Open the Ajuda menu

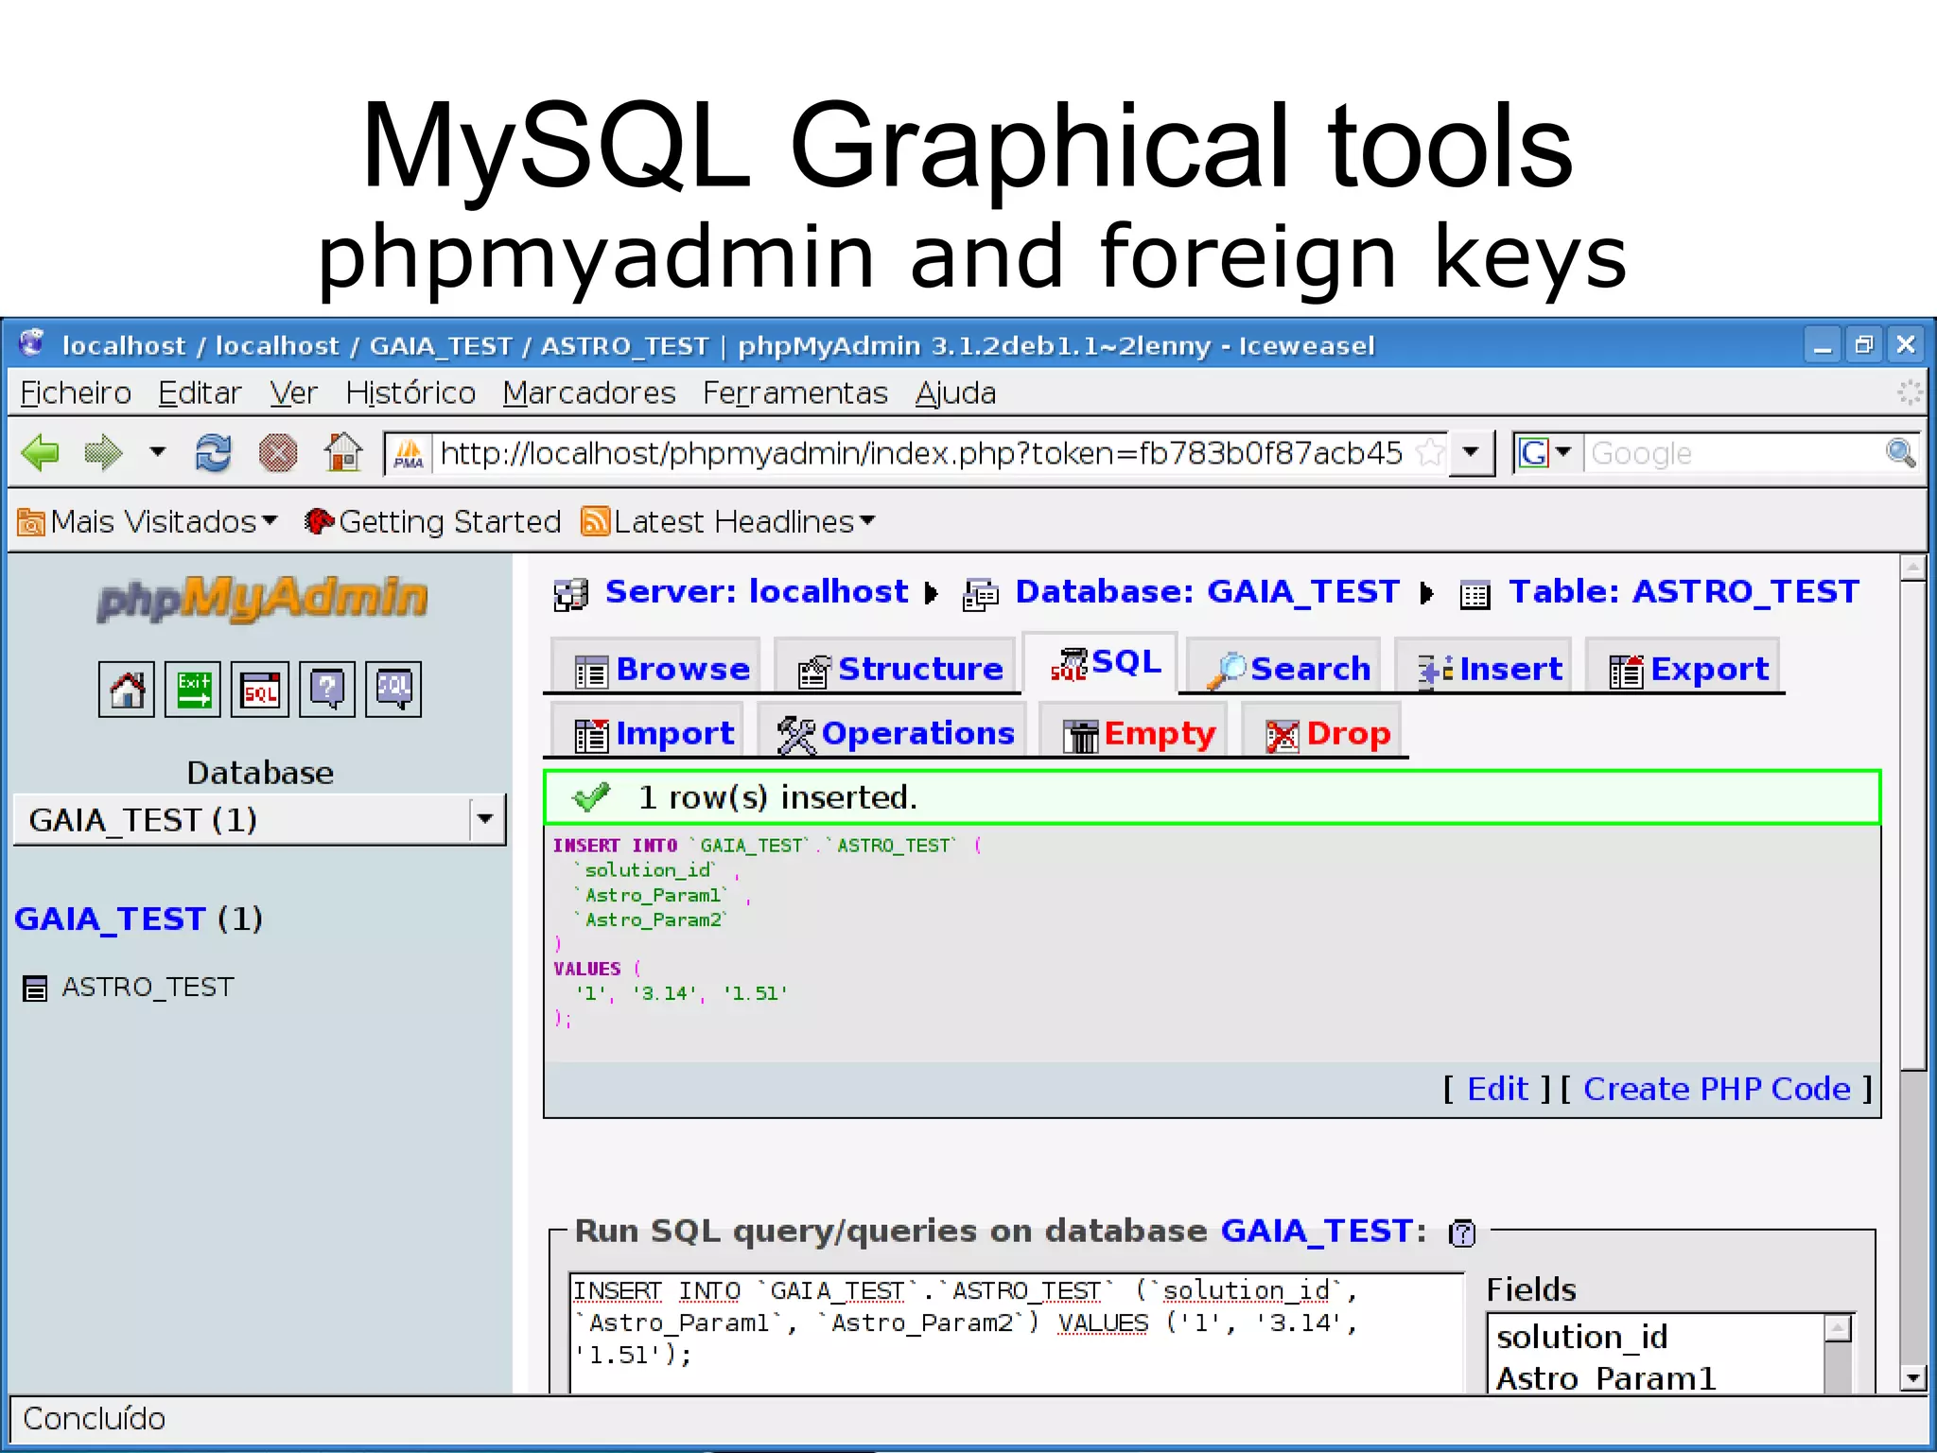pyautogui.click(x=955, y=393)
